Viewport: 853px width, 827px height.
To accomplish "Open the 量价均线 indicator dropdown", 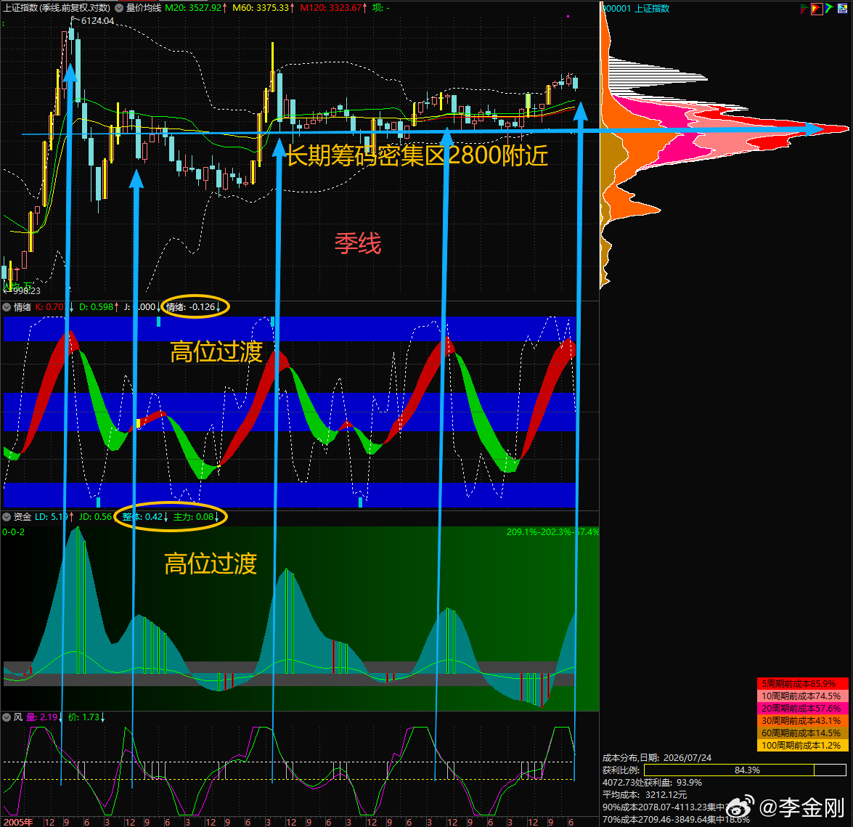I will click(x=118, y=8).
